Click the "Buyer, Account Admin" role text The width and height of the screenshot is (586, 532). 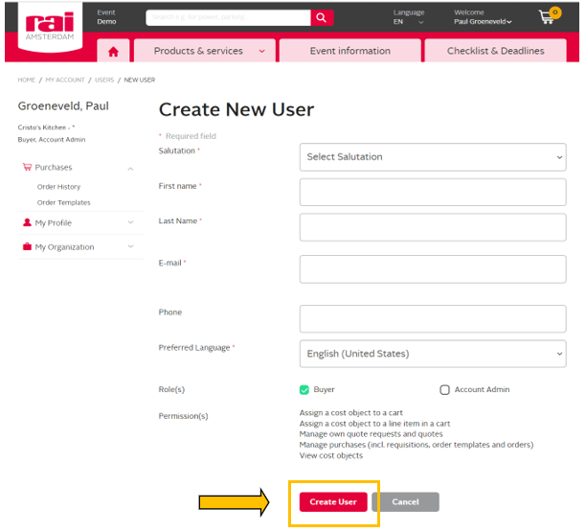pos(52,140)
